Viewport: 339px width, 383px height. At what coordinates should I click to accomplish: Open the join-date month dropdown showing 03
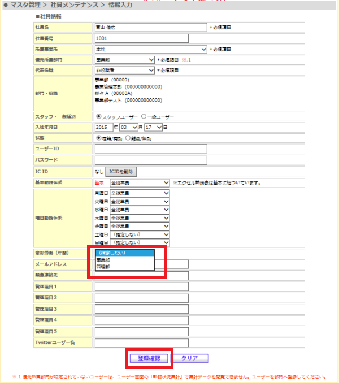pos(129,127)
